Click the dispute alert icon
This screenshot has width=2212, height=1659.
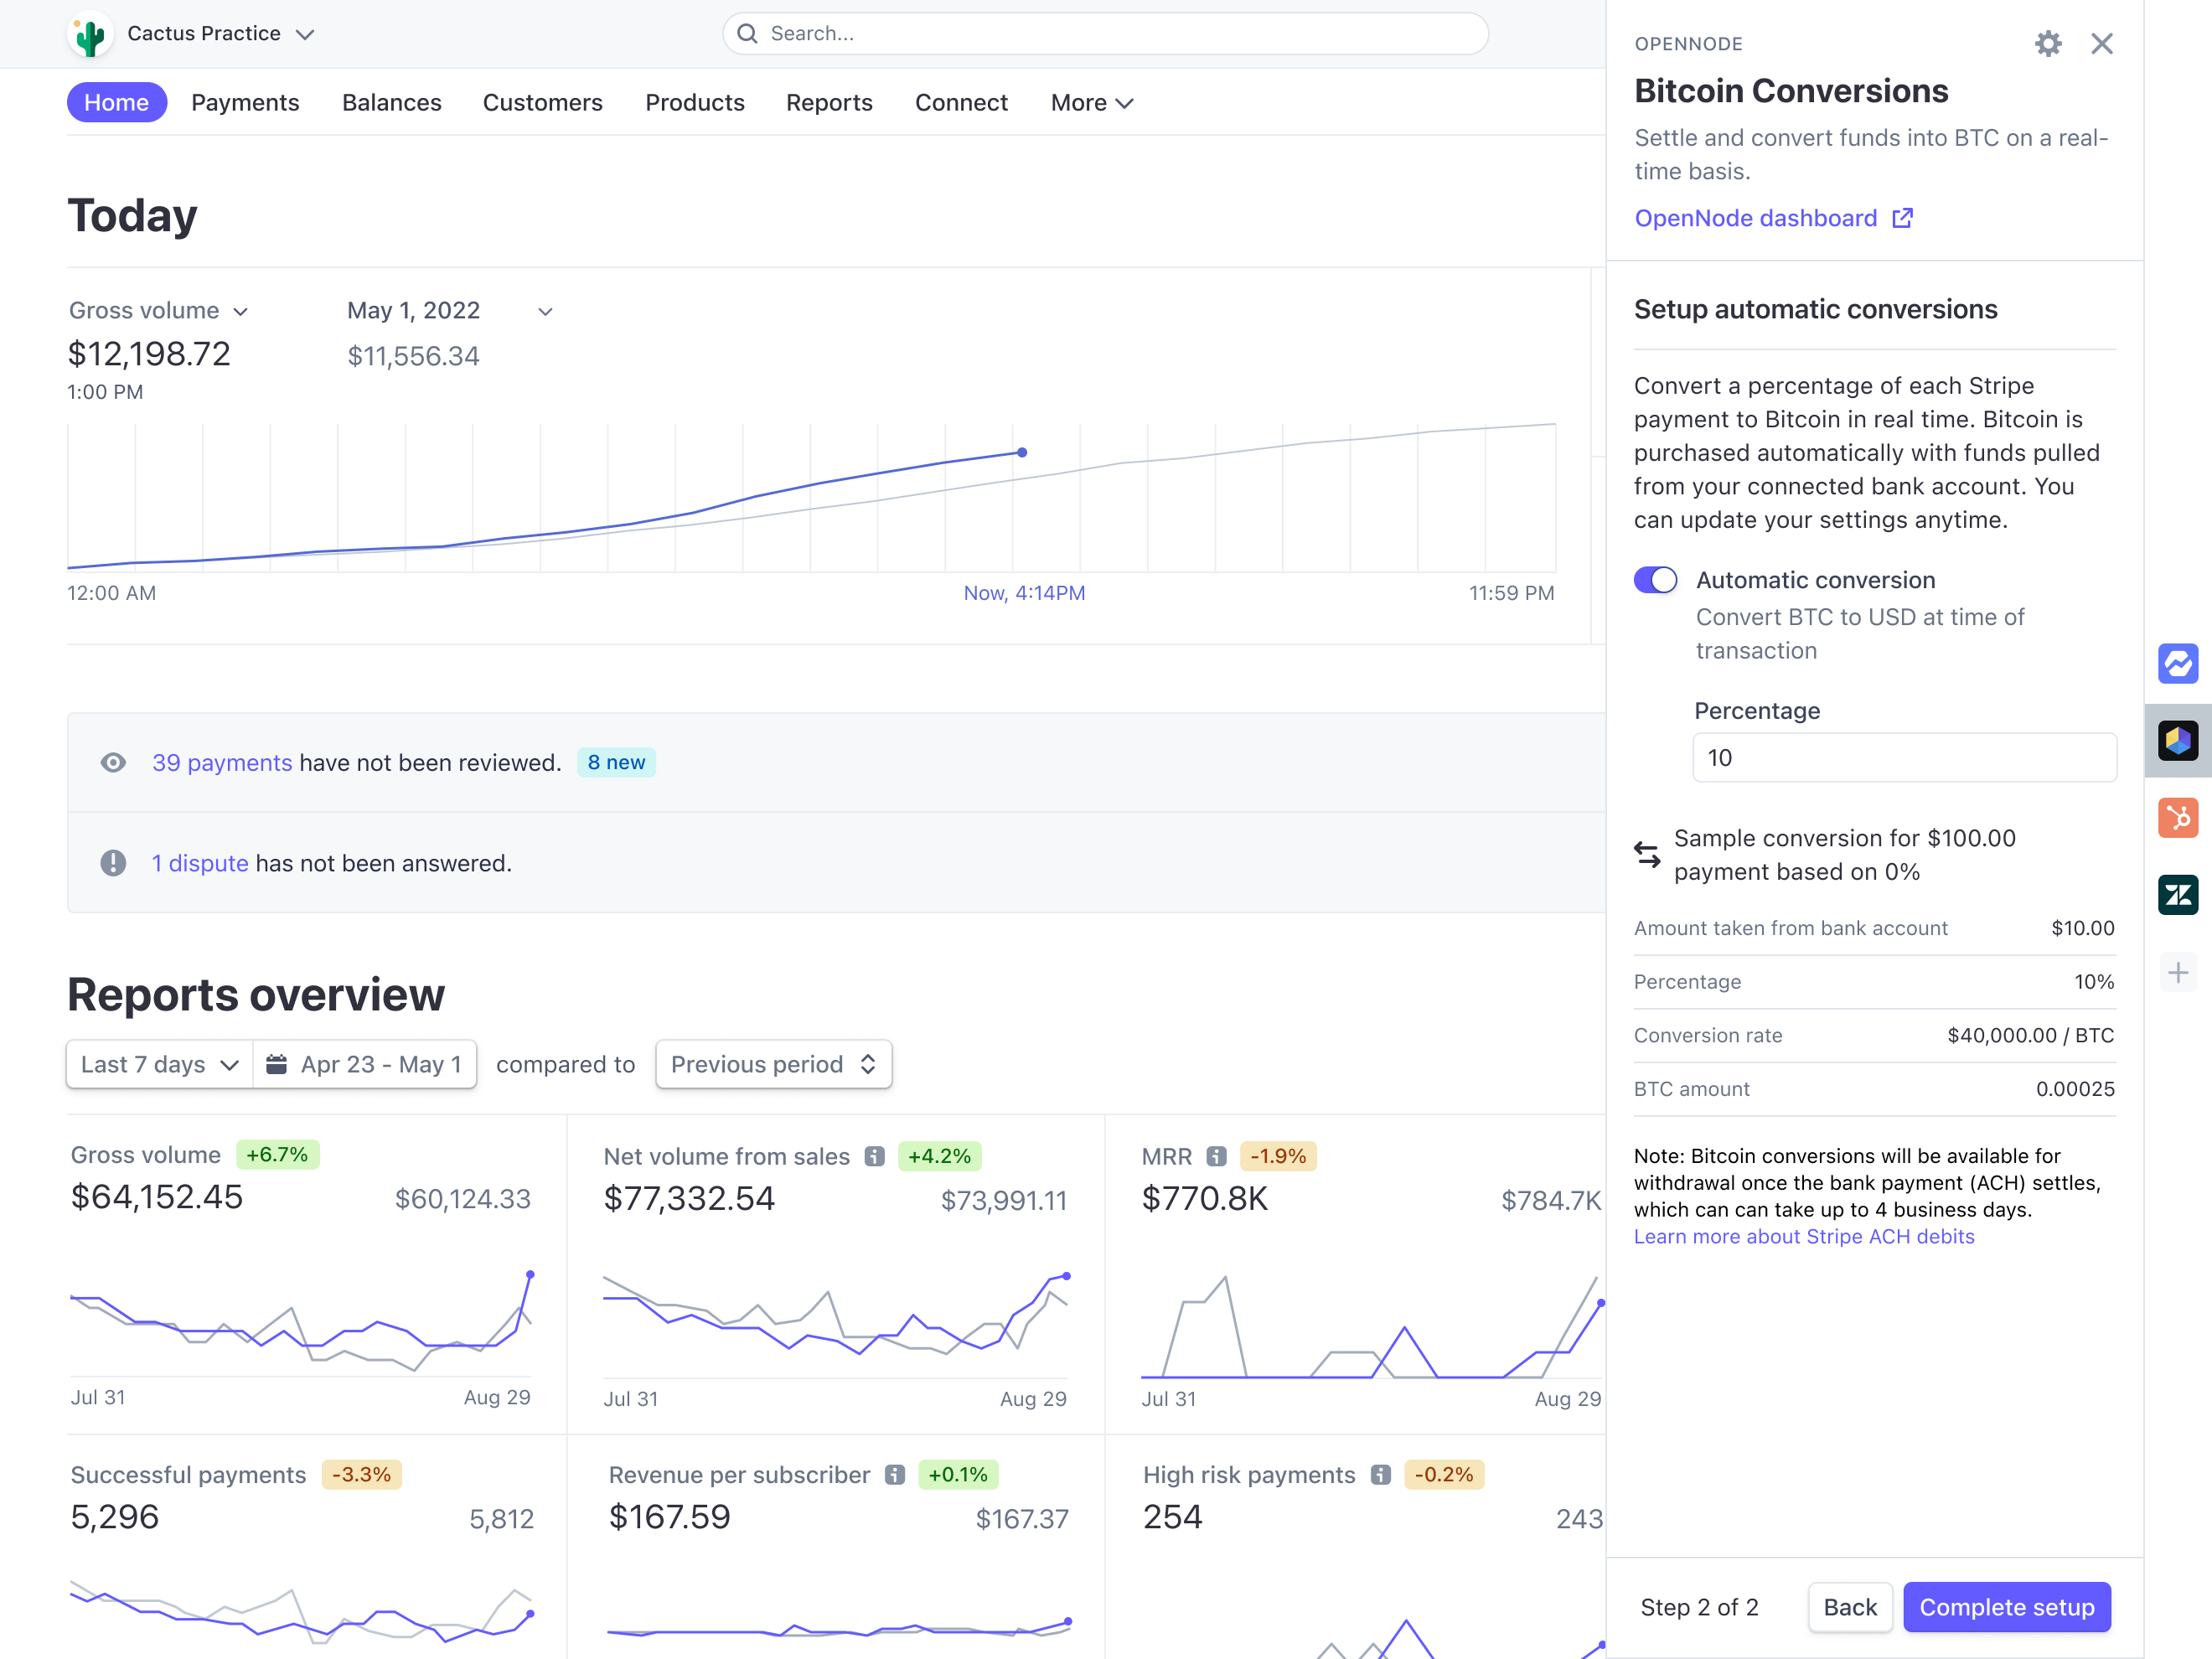[x=113, y=863]
